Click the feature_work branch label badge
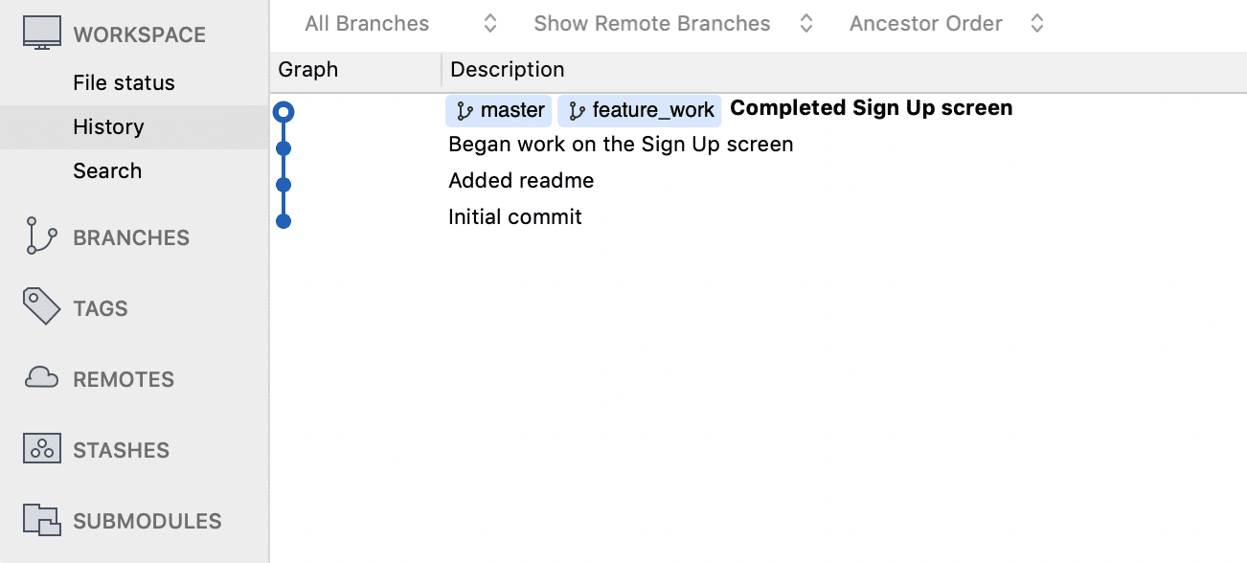This screenshot has width=1247, height=563. [x=639, y=110]
